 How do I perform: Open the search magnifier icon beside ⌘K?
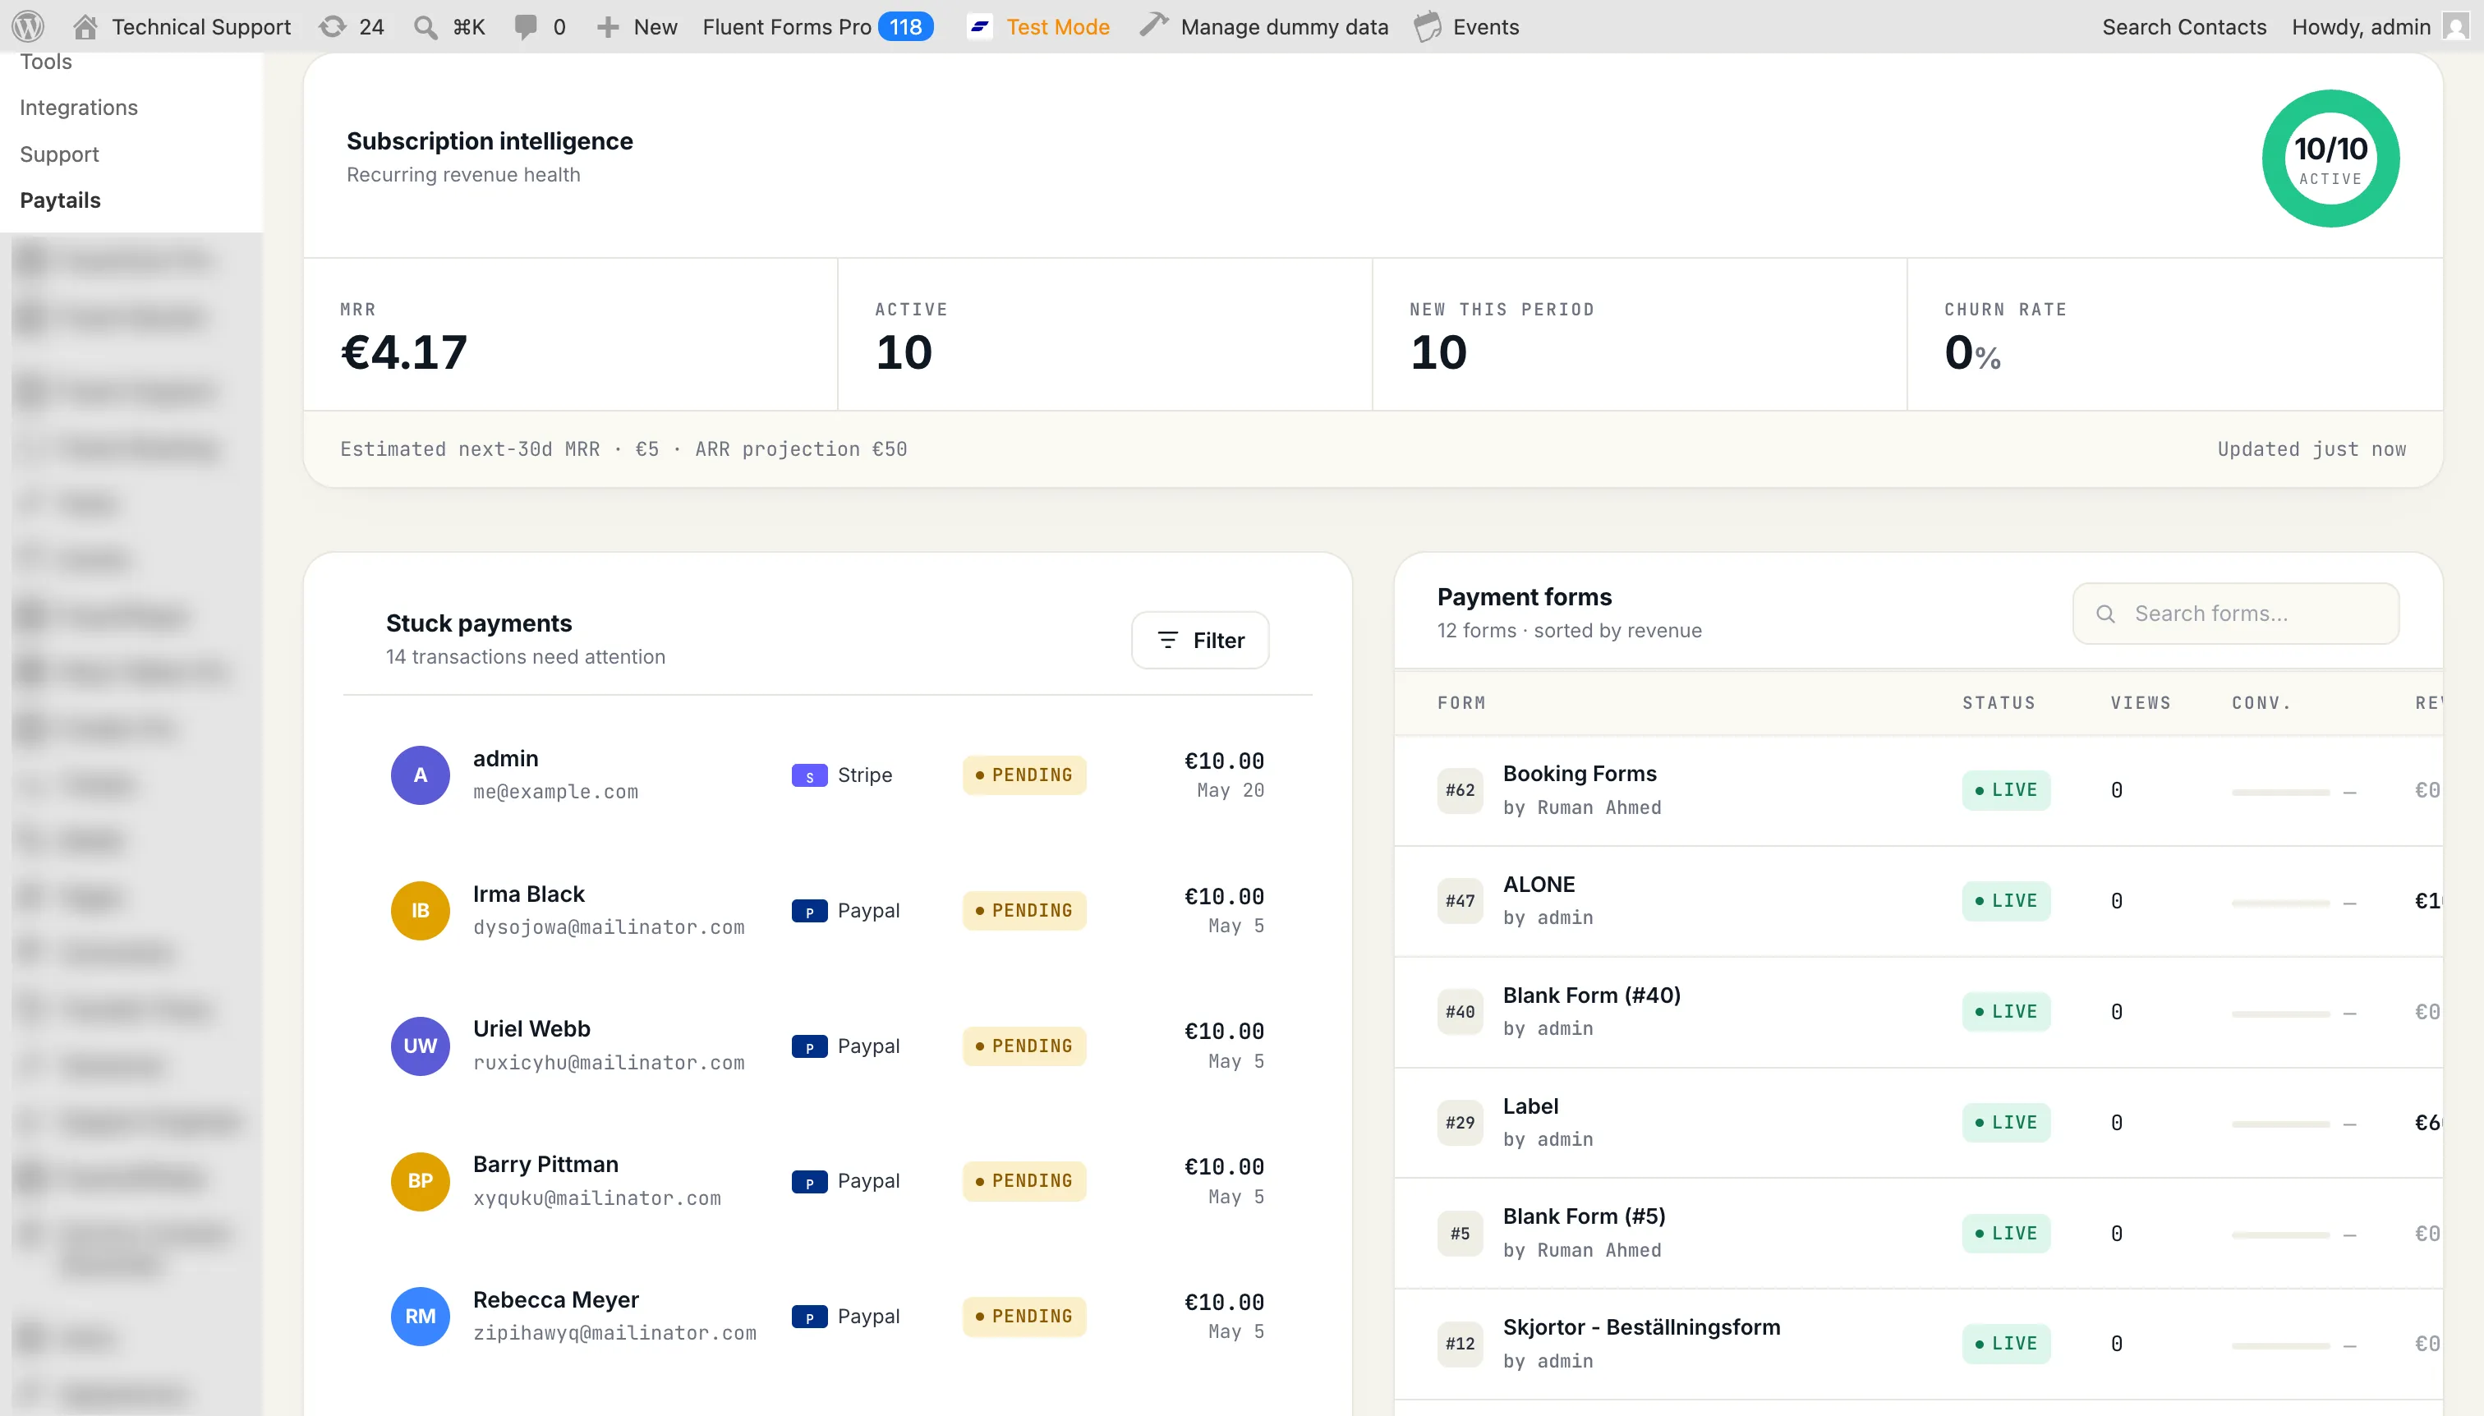pyautogui.click(x=425, y=26)
